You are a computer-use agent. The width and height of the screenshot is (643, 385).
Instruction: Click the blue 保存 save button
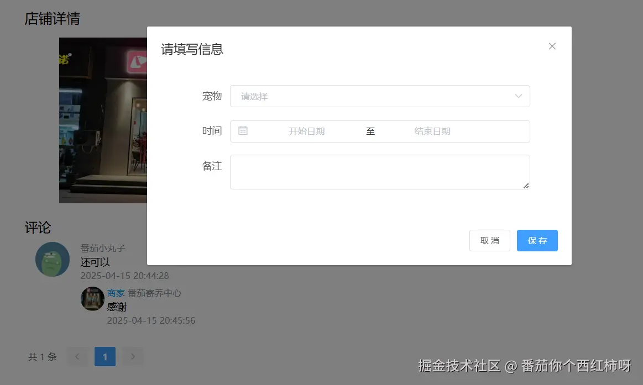(537, 240)
